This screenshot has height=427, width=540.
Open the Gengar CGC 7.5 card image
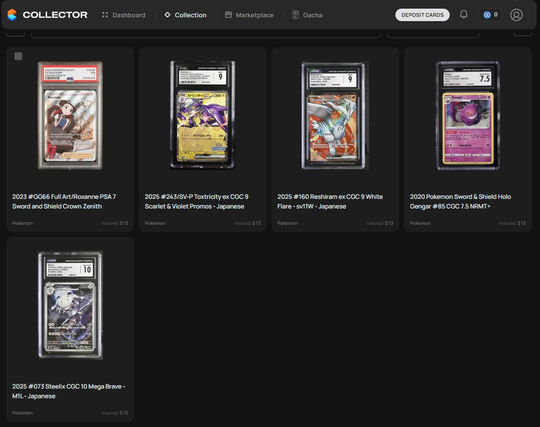[x=467, y=115]
